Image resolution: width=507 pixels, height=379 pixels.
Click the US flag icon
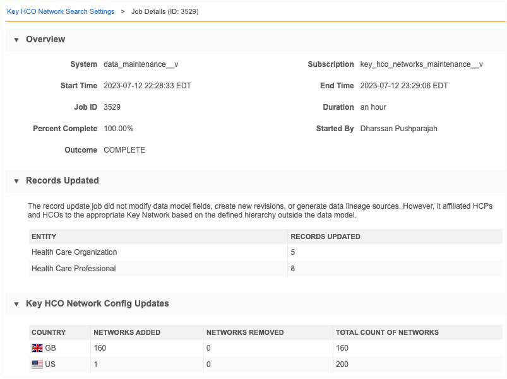tap(37, 364)
